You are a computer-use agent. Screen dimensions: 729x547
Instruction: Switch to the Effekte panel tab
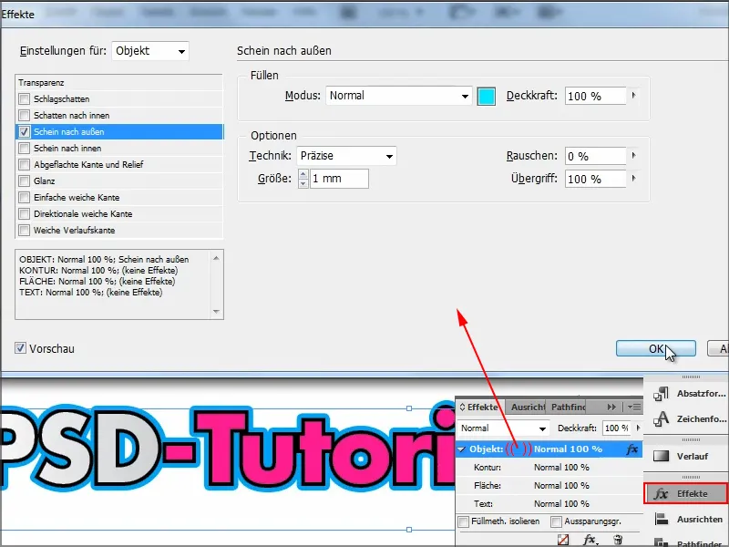[479, 407]
